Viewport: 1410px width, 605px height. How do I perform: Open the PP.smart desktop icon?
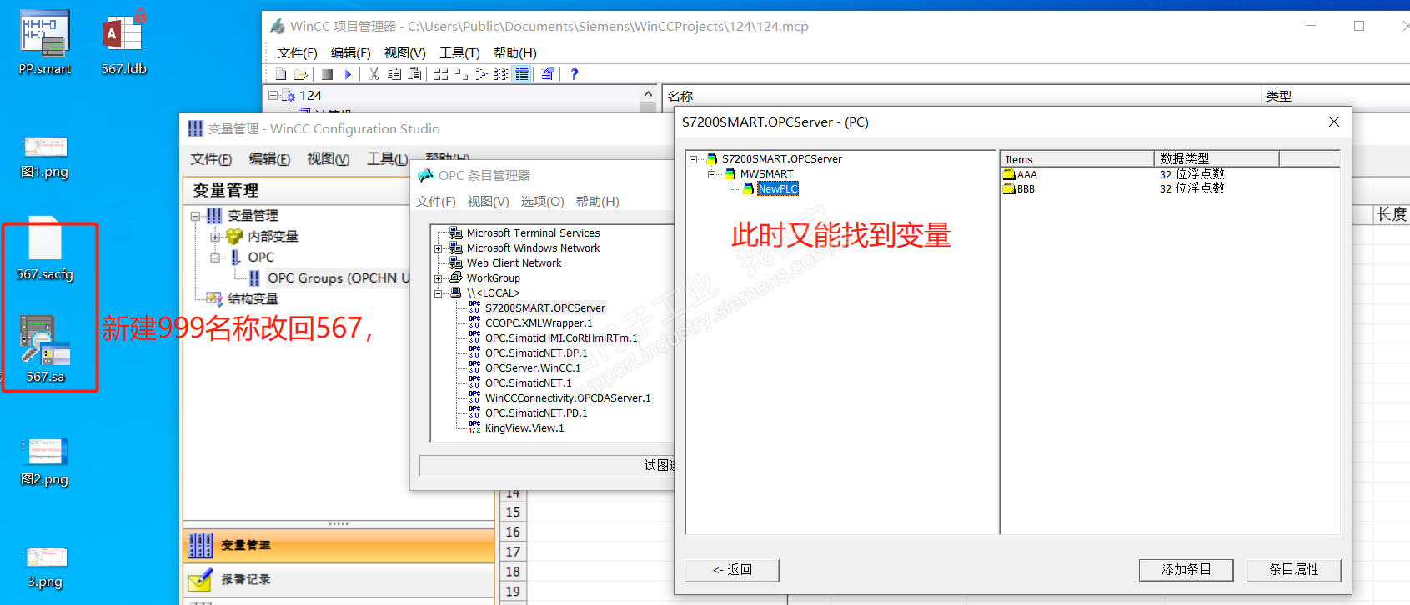point(44,43)
